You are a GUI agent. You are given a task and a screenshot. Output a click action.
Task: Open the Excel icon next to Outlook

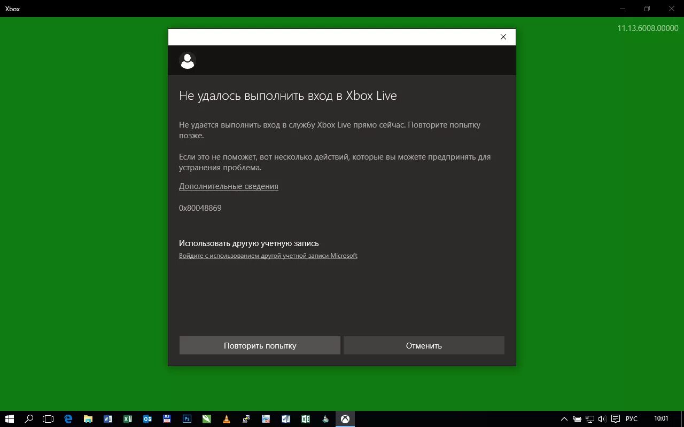pyautogui.click(x=128, y=419)
